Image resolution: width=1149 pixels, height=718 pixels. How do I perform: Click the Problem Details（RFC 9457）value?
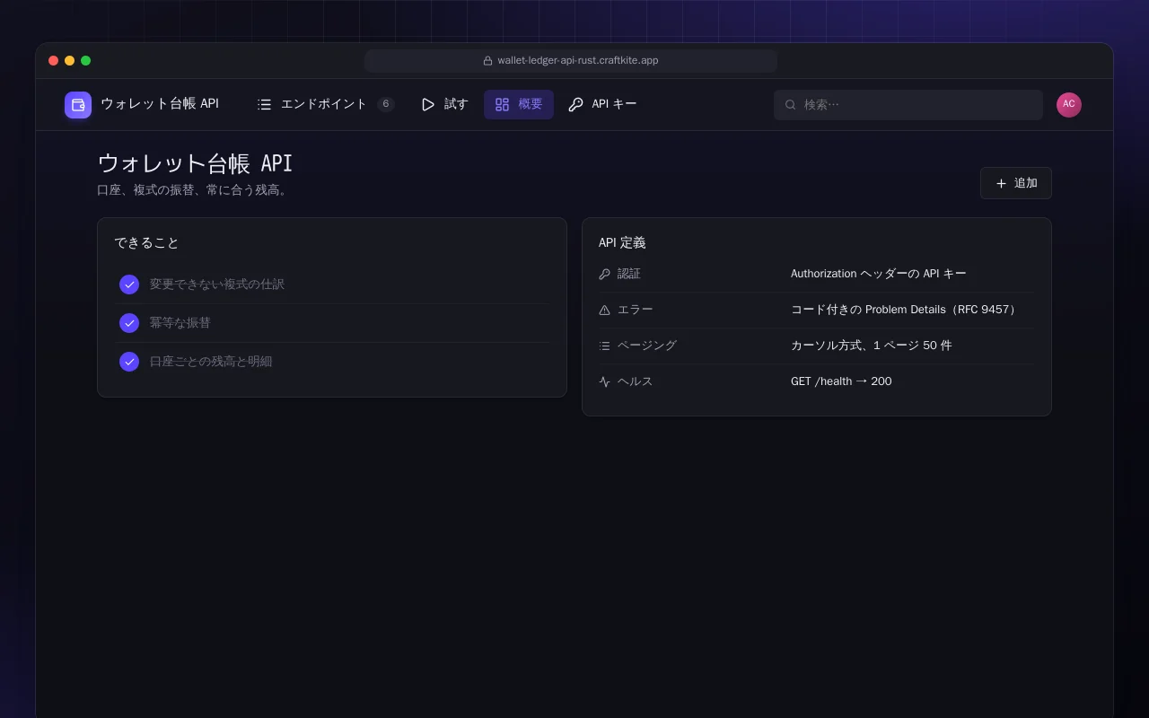pyautogui.click(x=905, y=310)
